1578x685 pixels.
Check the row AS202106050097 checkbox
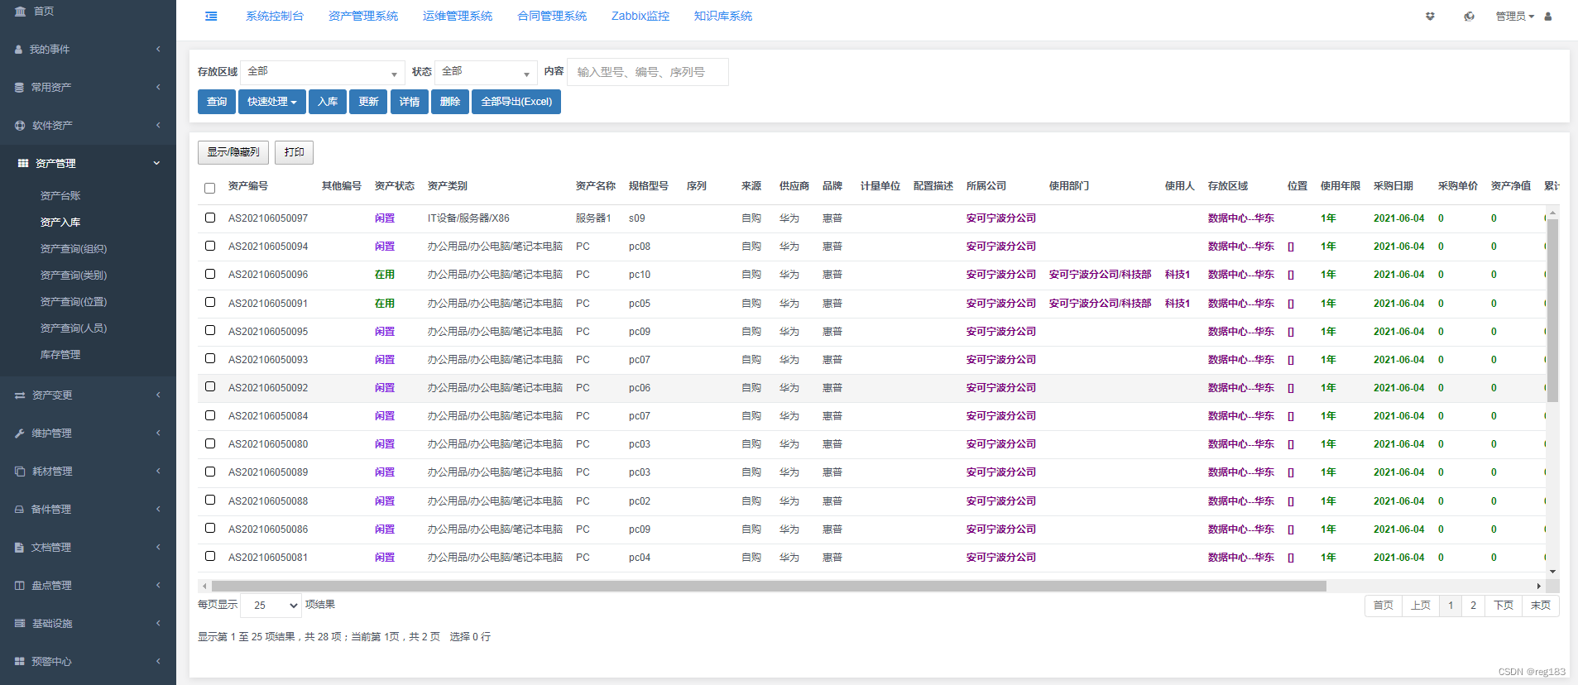210,218
